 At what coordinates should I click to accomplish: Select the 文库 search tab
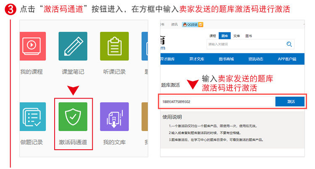coord(236,36)
